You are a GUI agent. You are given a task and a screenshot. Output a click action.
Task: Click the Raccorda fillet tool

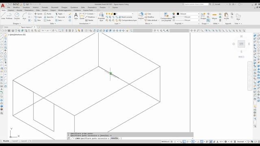(60, 17)
